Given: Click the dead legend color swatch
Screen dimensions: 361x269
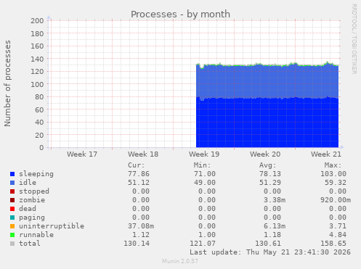Looking at the screenshot, I should (x=12, y=209).
